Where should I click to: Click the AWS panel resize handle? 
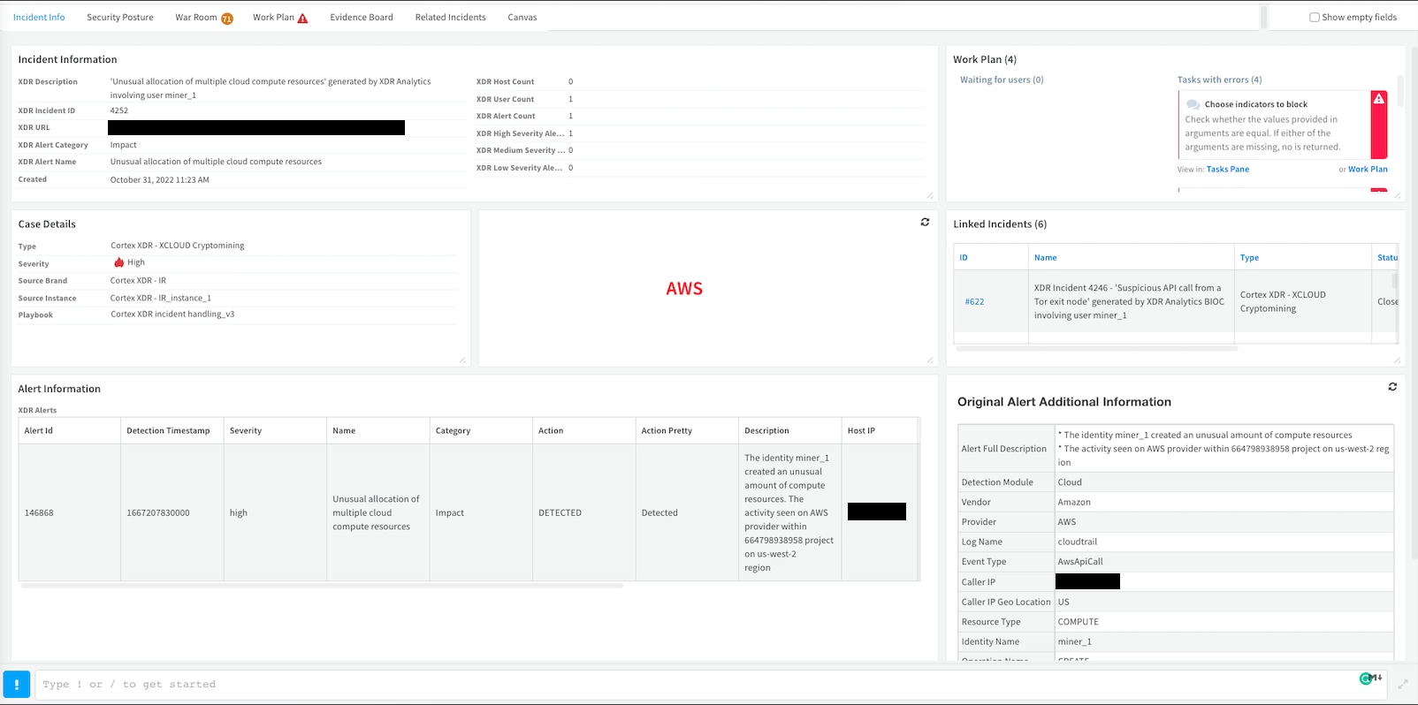(x=929, y=360)
